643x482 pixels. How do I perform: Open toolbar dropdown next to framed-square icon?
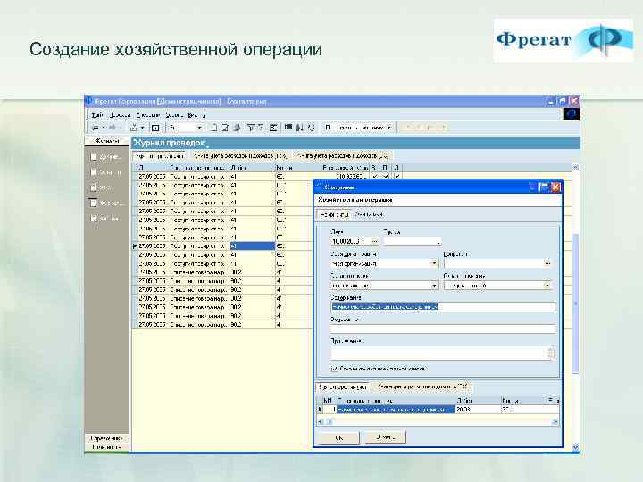199,128
